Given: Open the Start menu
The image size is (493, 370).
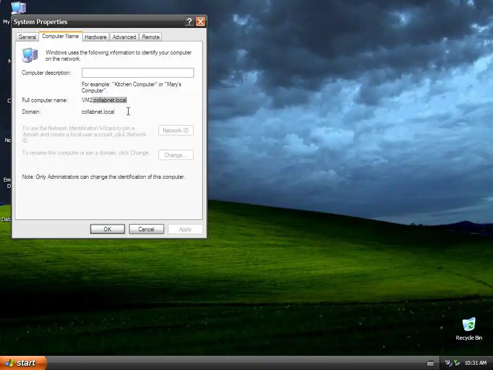Looking at the screenshot, I should point(23,363).
